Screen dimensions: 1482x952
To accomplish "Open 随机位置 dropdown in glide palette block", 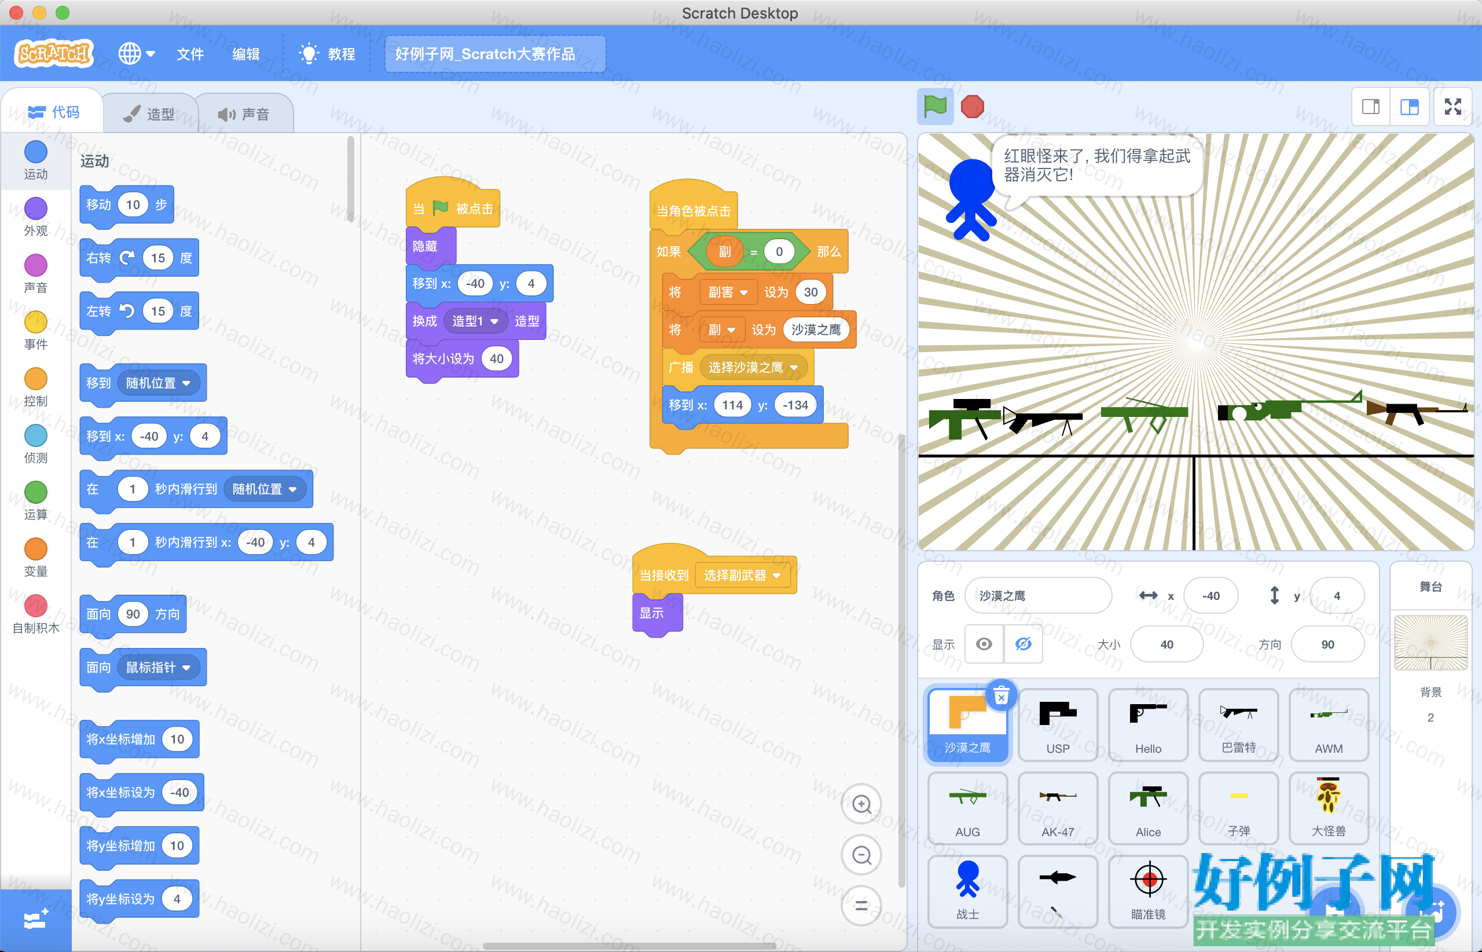I will (x=265, y=489).
